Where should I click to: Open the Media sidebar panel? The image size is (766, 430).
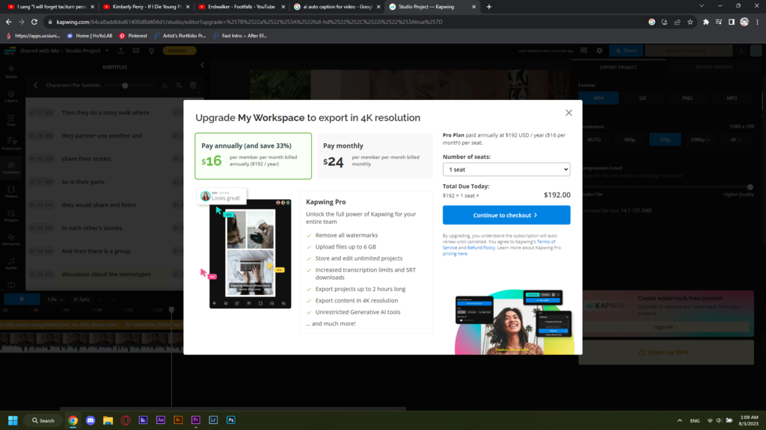point(10,72)
